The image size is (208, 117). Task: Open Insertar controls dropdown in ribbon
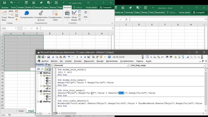[x=67, y=16]
